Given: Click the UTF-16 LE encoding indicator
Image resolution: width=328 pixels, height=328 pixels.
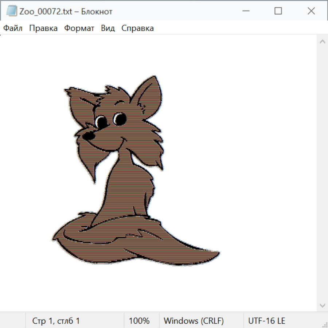Looking at the screenshot, I should pos(266,321).
